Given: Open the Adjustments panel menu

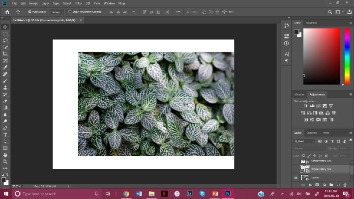Looking at the screenshot, I should pyautogui.click(x=351, y=94).
